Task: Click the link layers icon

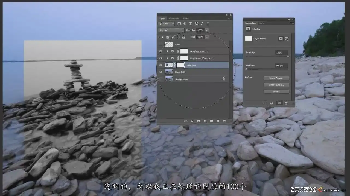Action: 186,121
